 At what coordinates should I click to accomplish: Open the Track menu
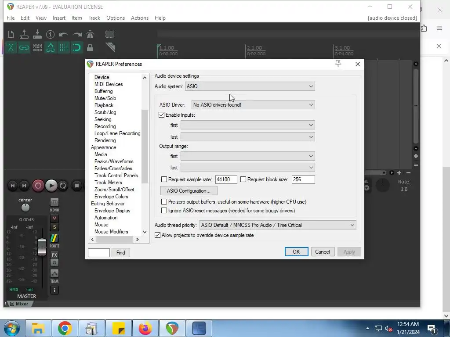94,18
